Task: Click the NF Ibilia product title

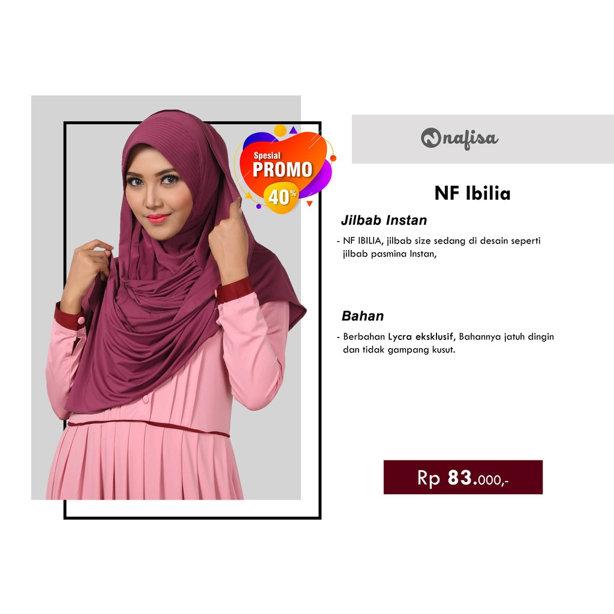Action: (x=472, y=194)
